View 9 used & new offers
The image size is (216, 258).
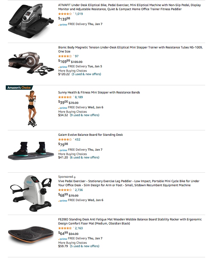tap(85, 115)
